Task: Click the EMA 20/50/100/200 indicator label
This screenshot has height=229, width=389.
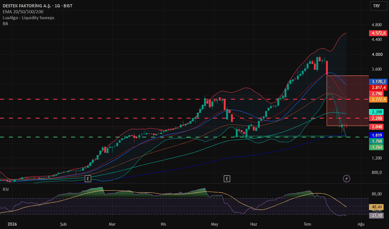Action: coord(23,12)
